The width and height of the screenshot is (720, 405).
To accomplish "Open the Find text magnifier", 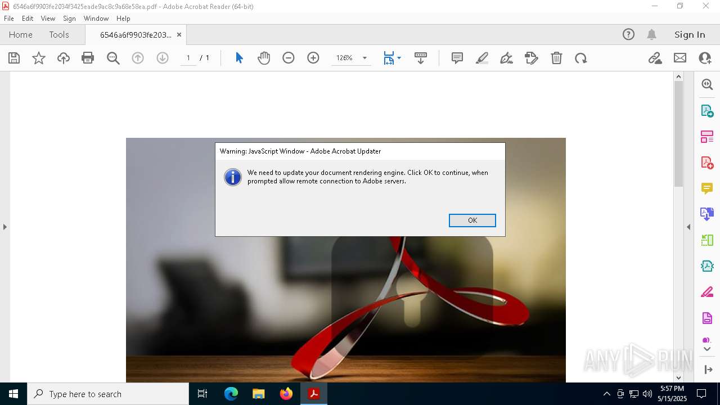I will tap(113, 58).
